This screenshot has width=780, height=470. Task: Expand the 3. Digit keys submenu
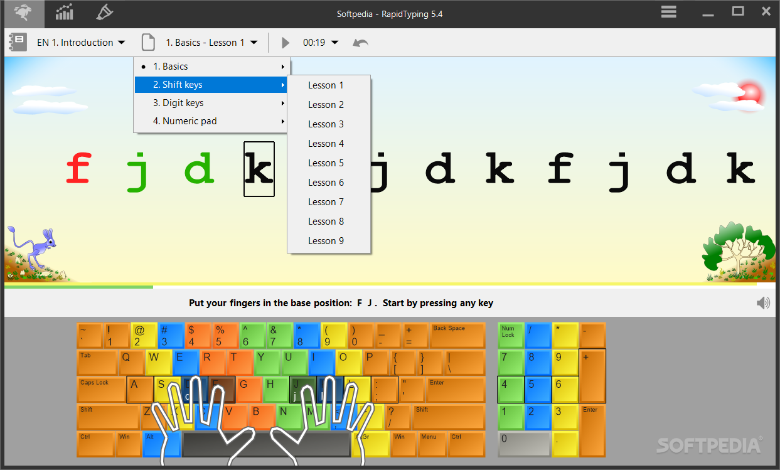211,103
